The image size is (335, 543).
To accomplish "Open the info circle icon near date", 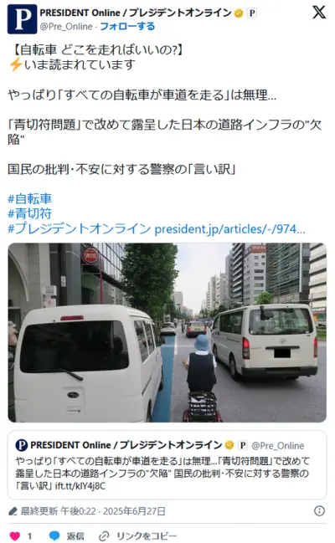I will pos(319,511).
